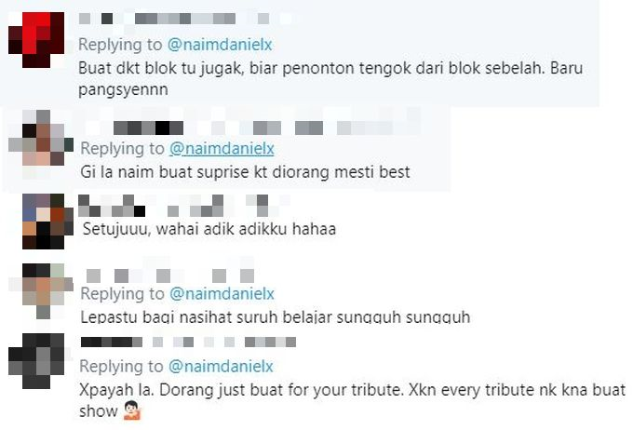
Task: Click @naimdanielx in the "Lepastu bagi nasihat" reply
Action: 222,293
